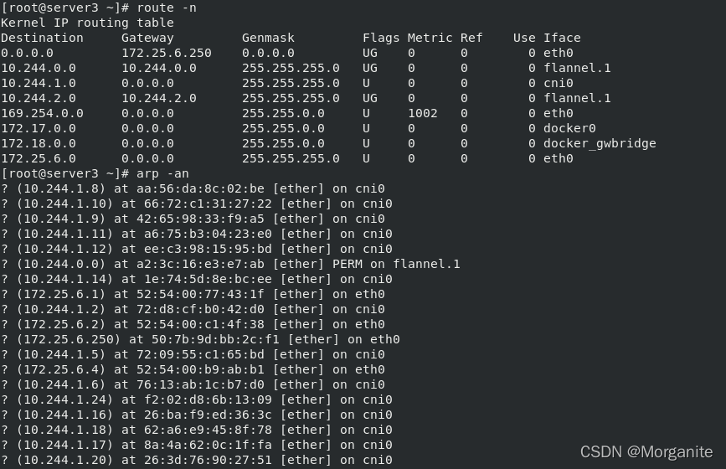Click the 'route -n' command text
Screen dimensions: 726x469
167,8
